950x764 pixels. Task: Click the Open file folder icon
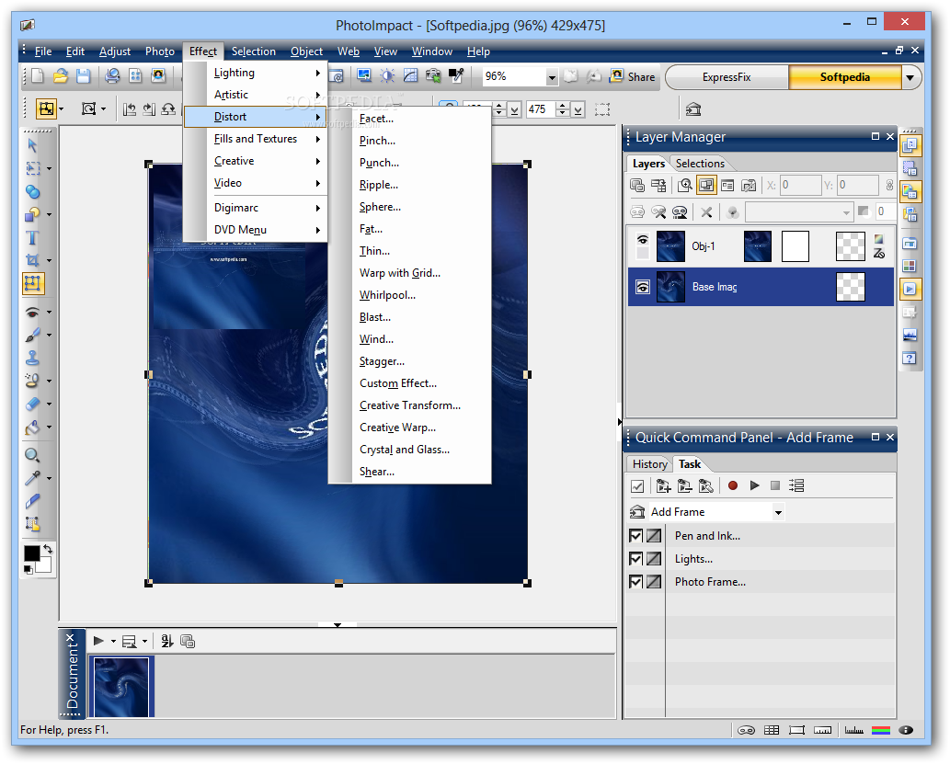pos(60,75)
